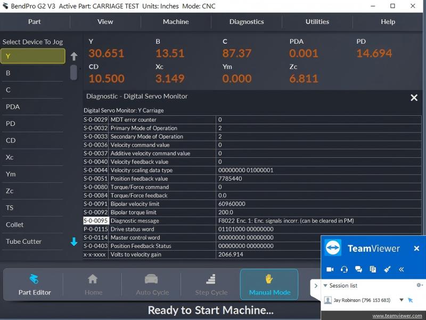The height and width of the screenshot is (320, 426).
Task: Toggle Manual Mode on
Action: tap(269, 284)
